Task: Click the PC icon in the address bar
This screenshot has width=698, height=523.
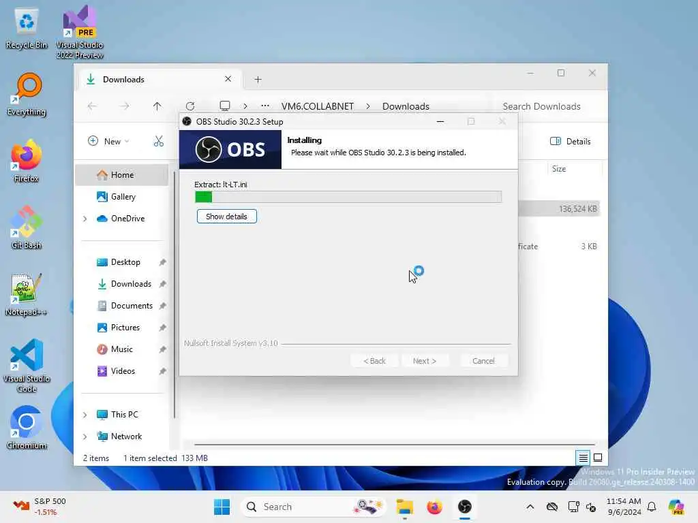Action: [x=225, y=106]
